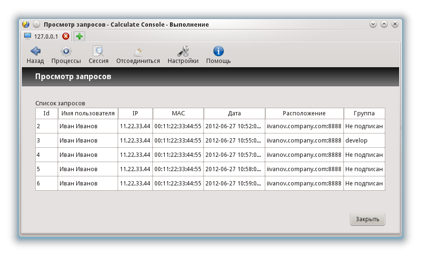Open the Помощь info icon
Screen dimensions: 421x256
(218, 51)
